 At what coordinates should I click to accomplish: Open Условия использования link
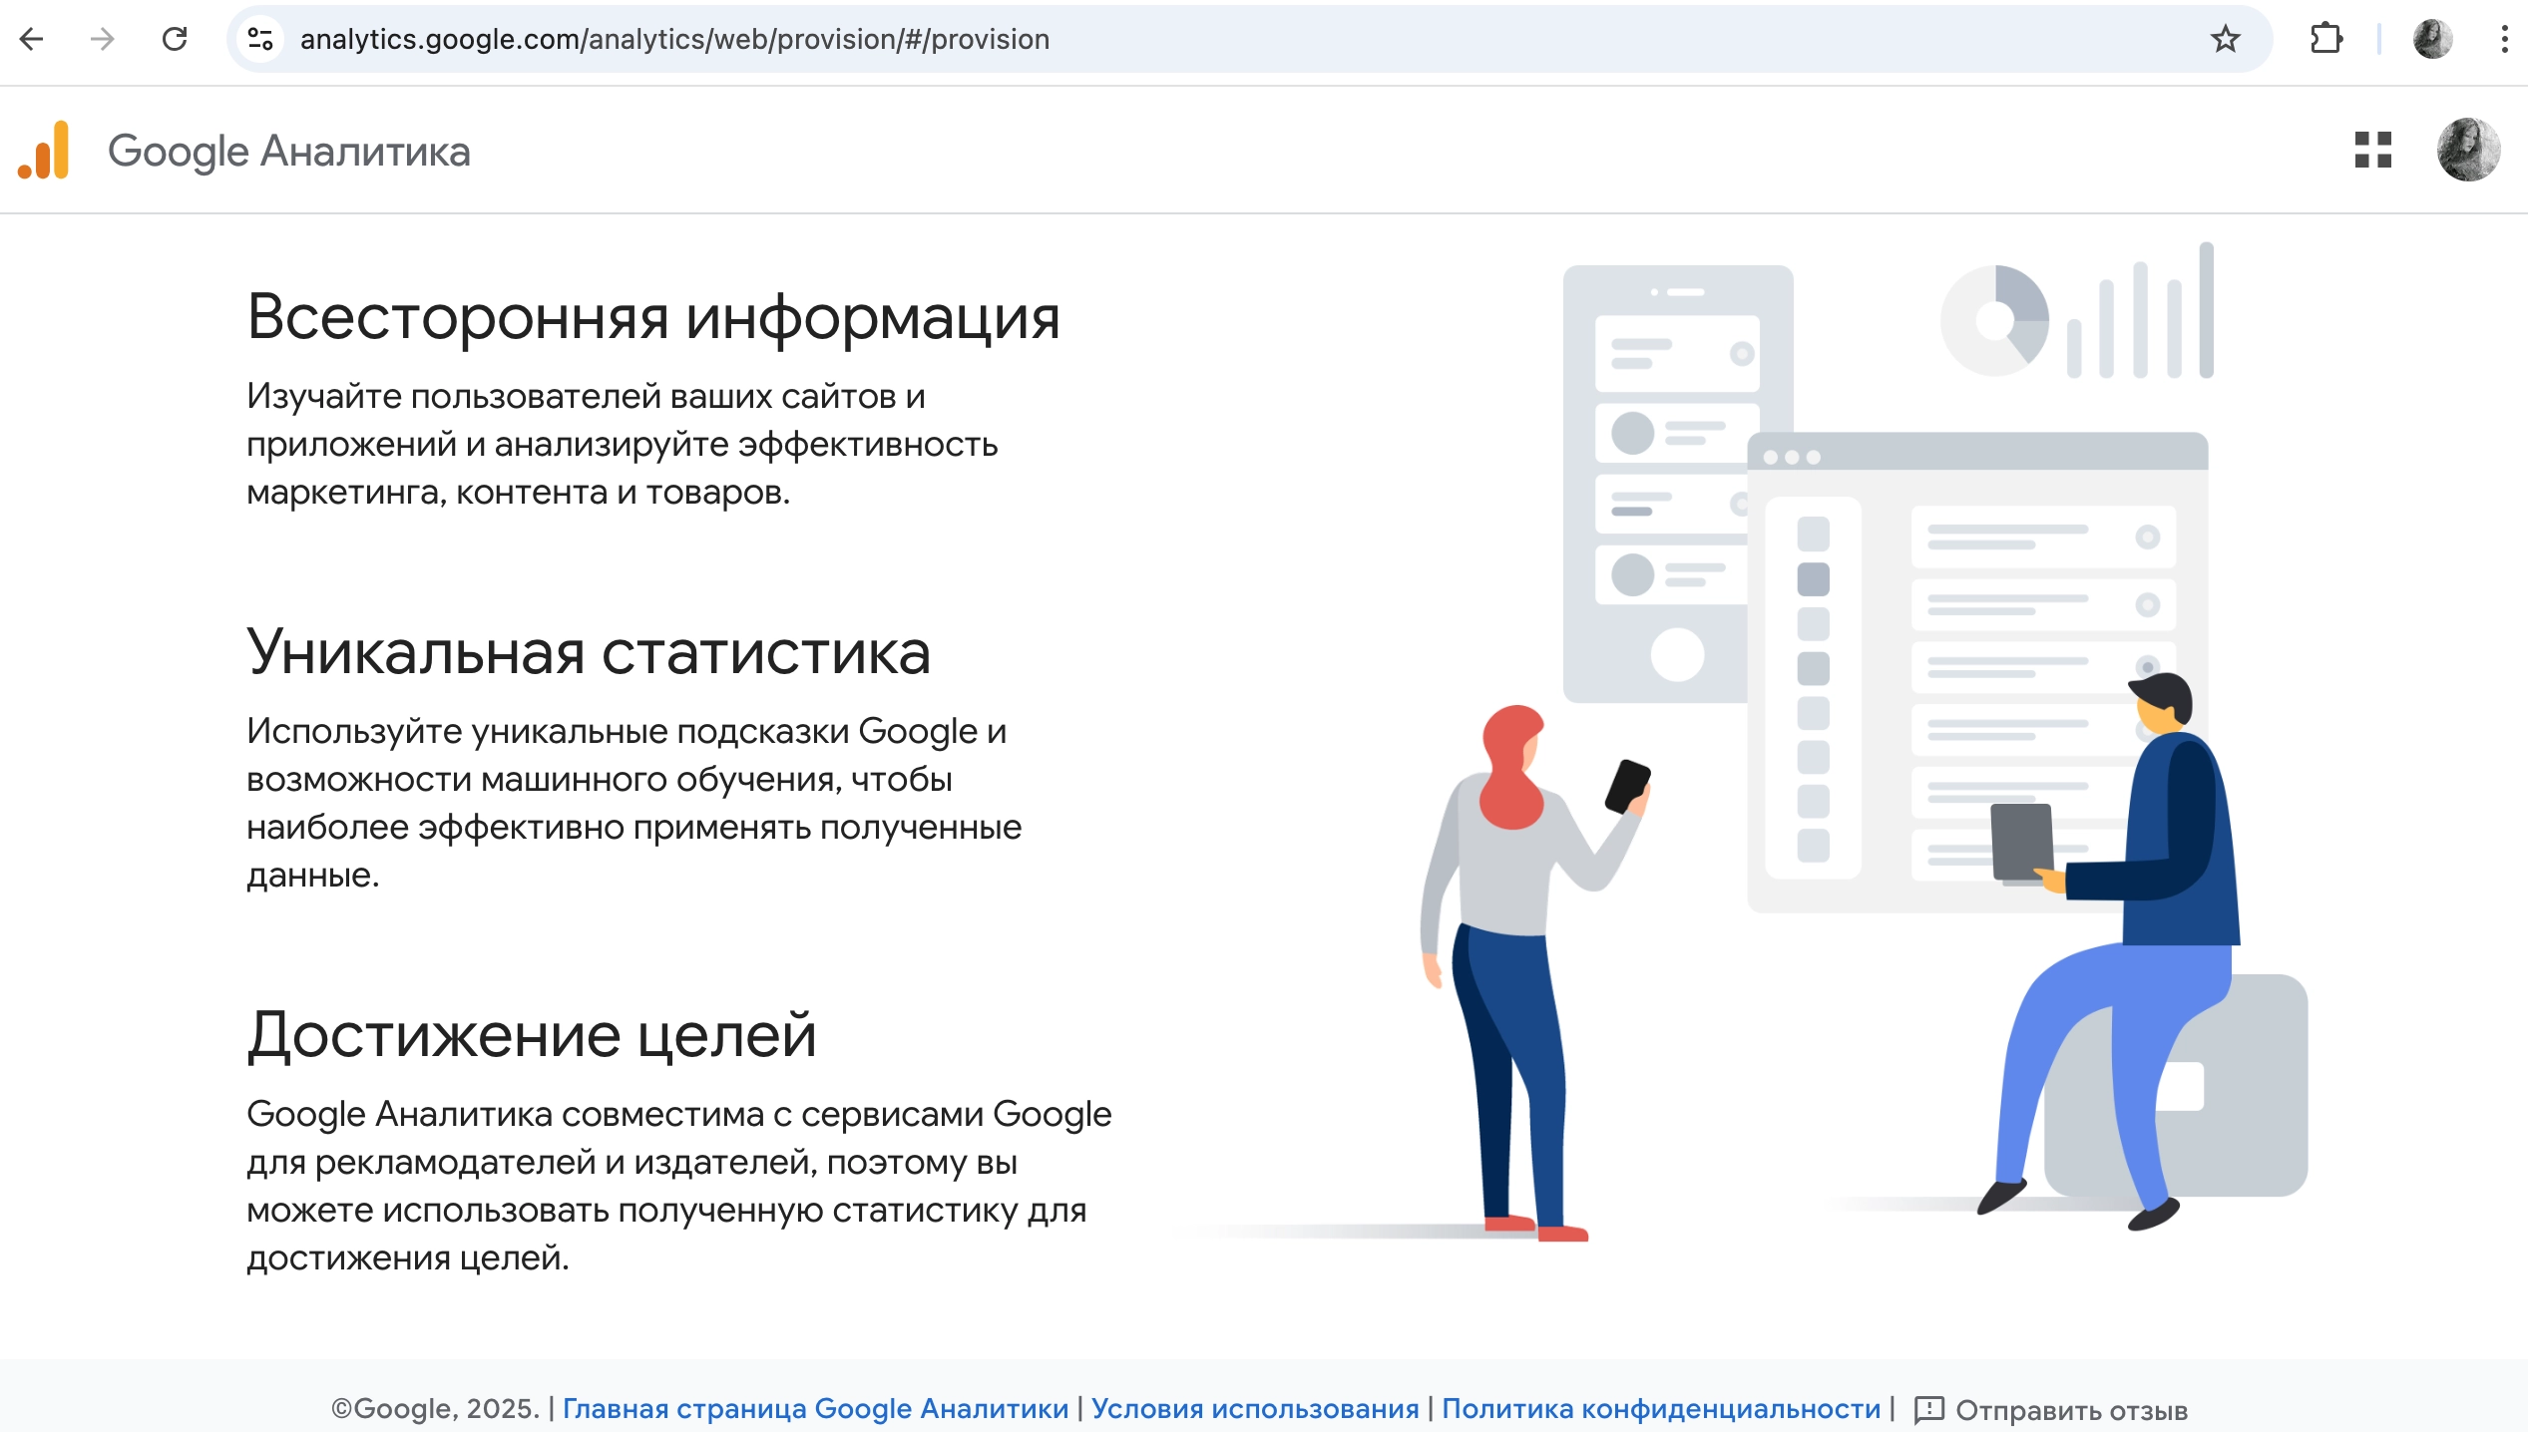[1255, 1408]
